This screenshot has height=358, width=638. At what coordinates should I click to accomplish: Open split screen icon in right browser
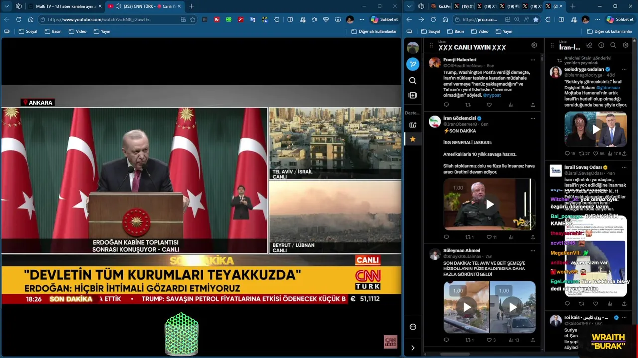561,19
